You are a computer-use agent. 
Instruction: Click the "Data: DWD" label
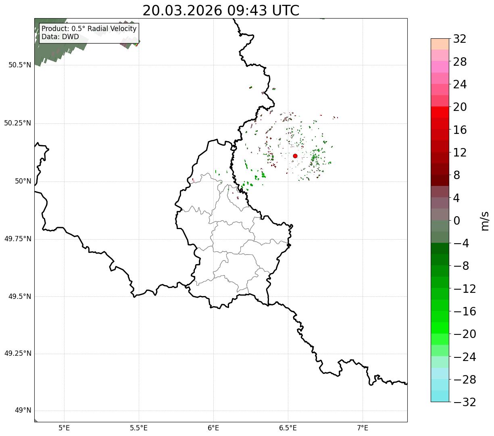(60, 37)
